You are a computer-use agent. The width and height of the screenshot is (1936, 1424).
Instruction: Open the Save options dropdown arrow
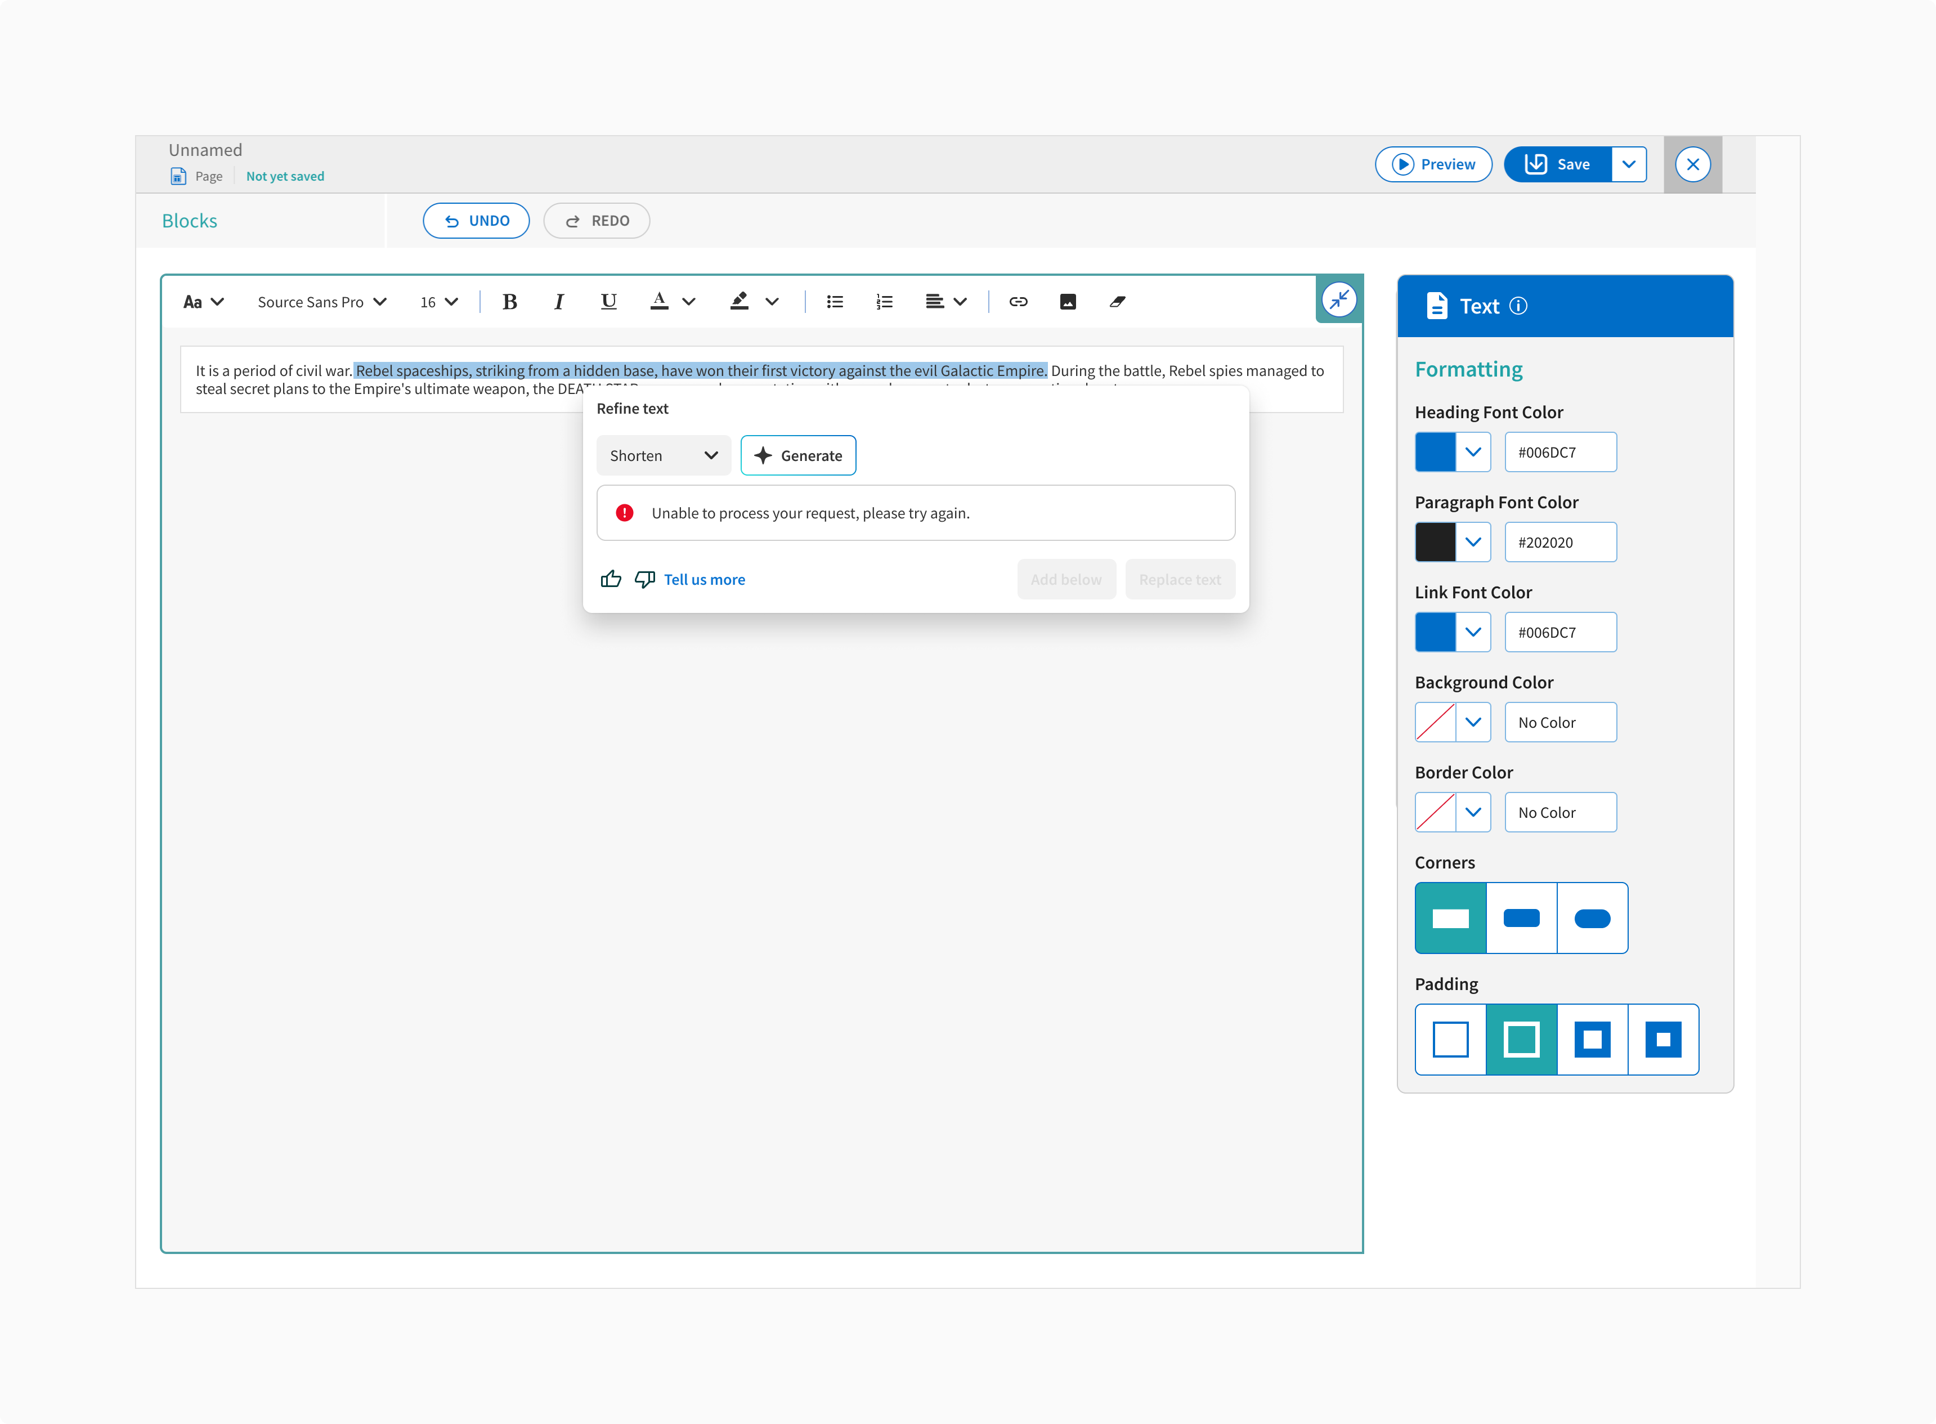(x=1628, y=164)
